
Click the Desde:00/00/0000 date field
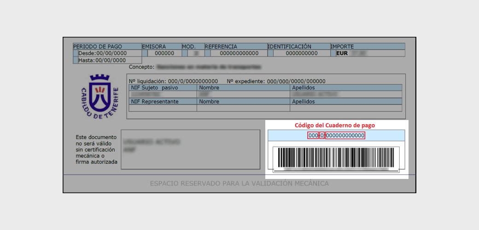(x=107, y=53)
